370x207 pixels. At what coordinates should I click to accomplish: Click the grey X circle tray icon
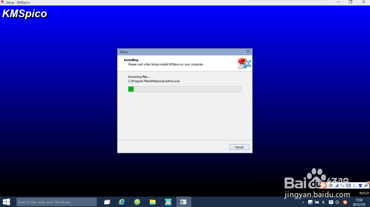click(337, 202)
